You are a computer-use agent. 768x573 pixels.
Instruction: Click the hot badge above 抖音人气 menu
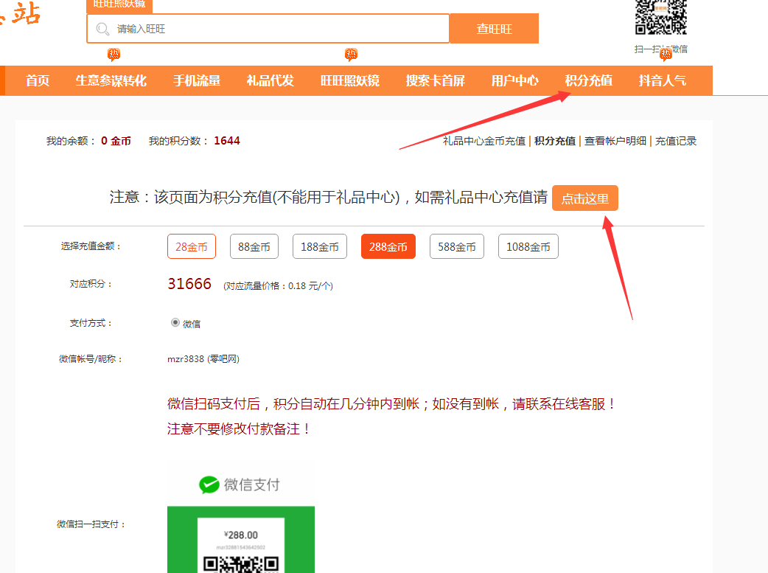(x=666, y=54)
